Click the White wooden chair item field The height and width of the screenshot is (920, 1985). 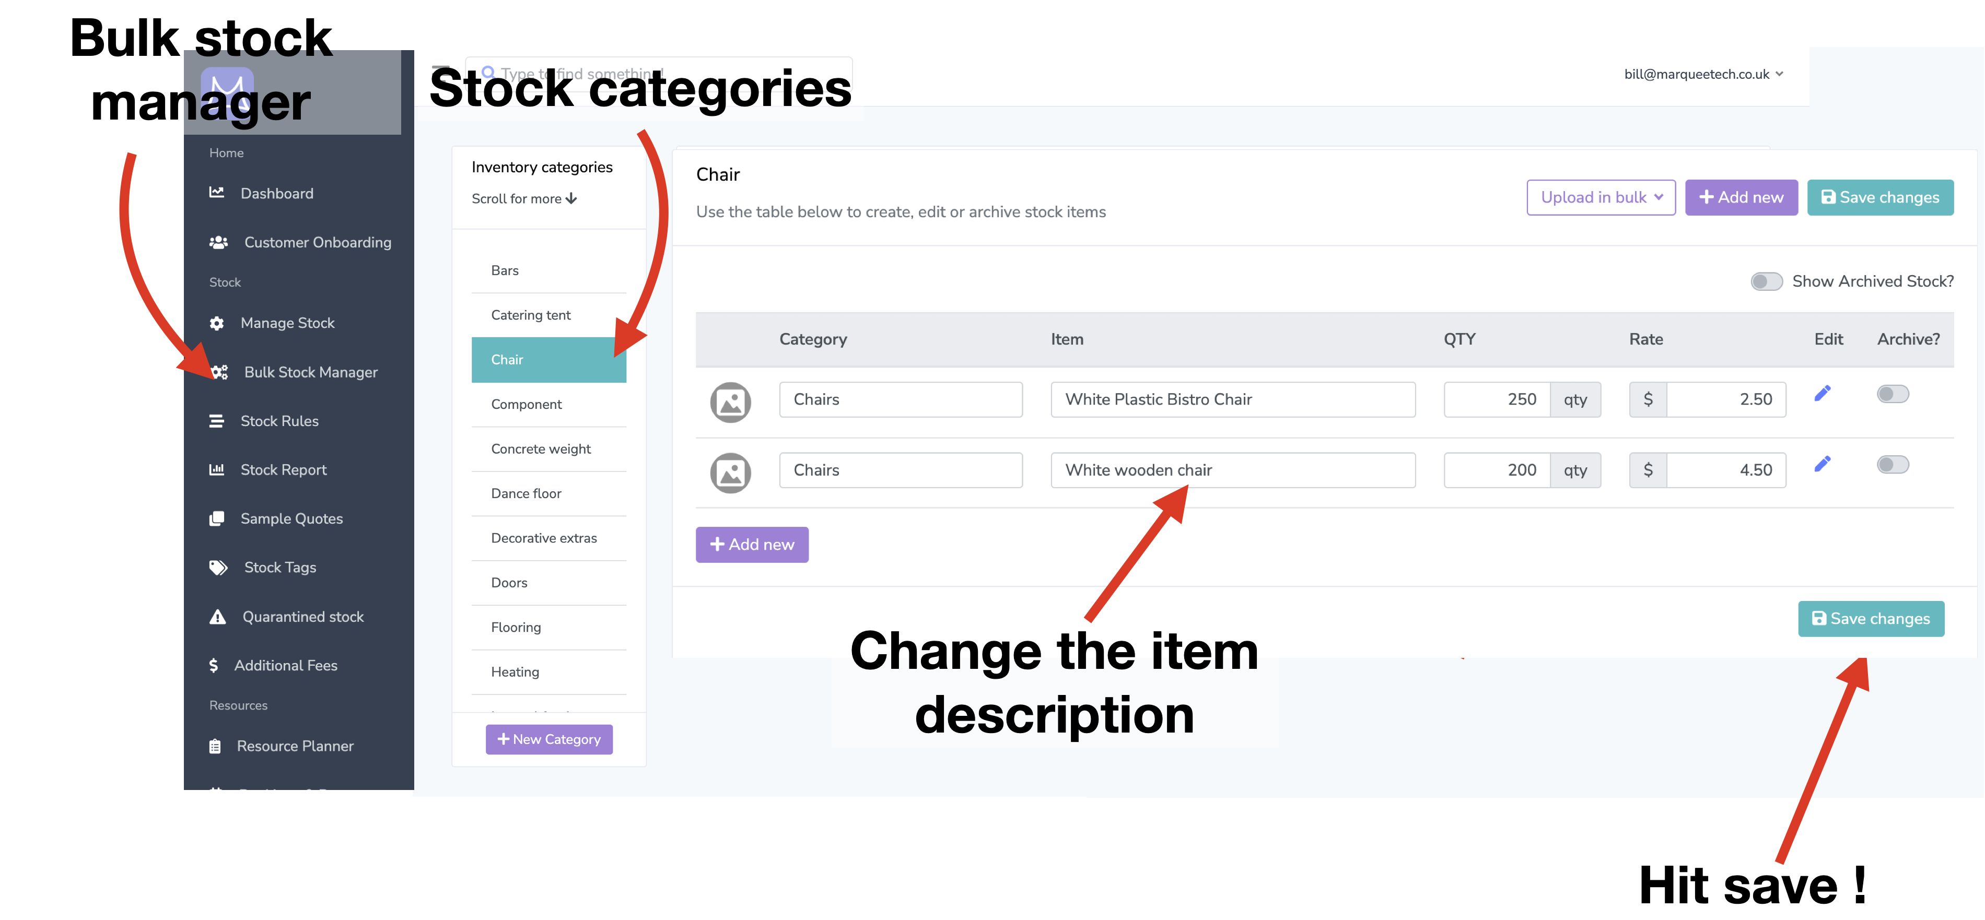pos(1232,470)
